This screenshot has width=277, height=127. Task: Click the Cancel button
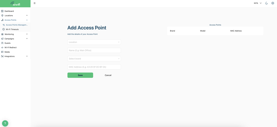pos(108,75)
